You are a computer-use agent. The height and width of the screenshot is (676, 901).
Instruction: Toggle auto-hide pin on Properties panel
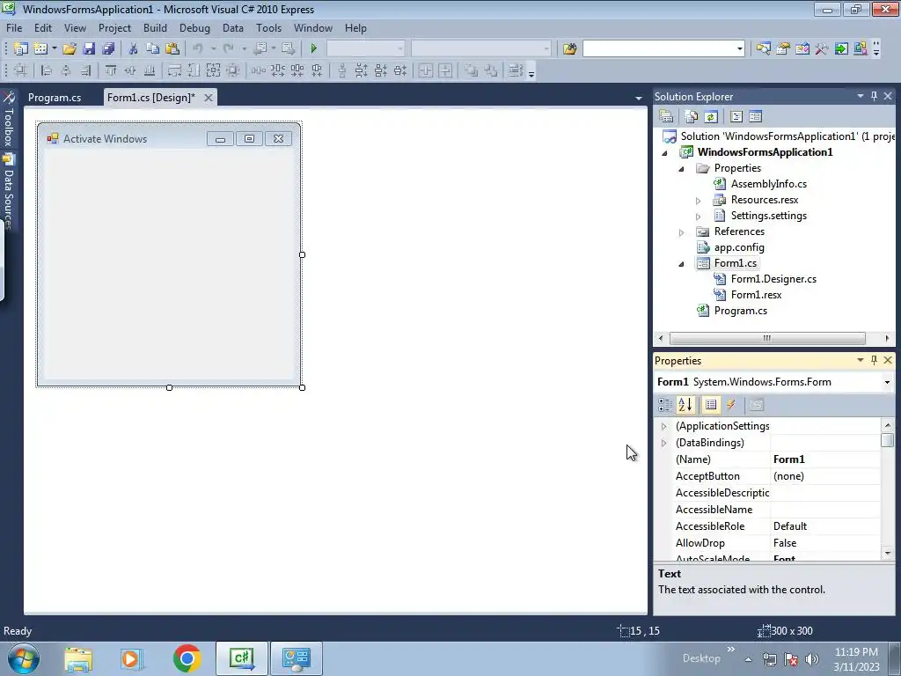click(x=874, y=360)
